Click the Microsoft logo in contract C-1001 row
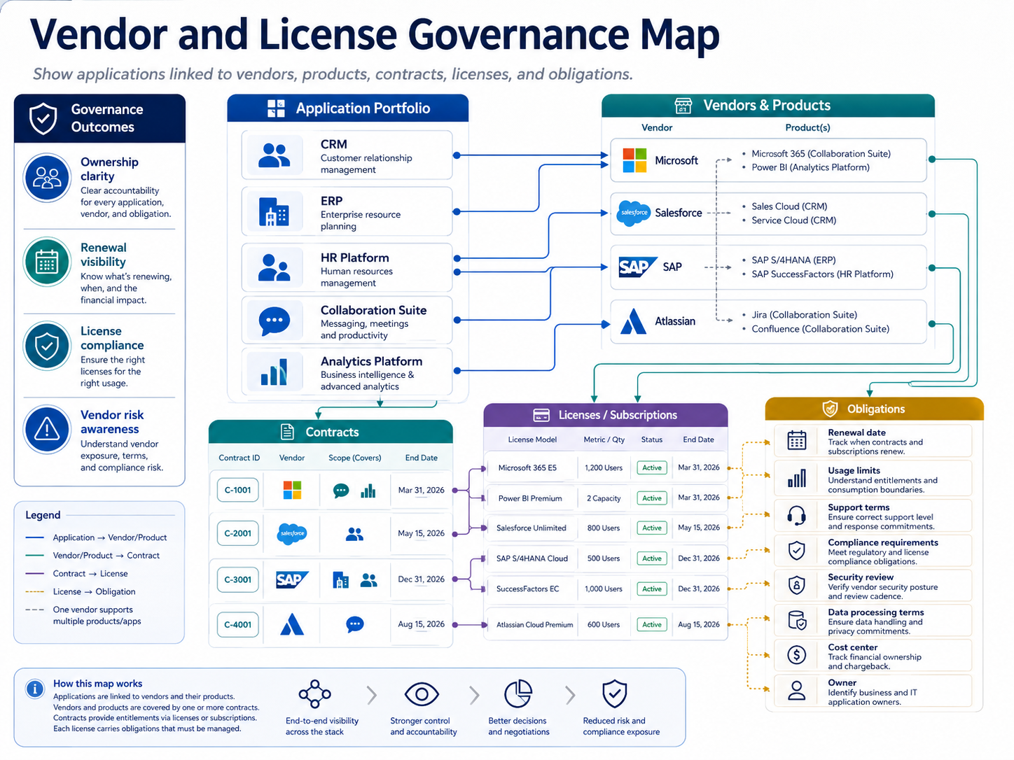The image size is (1014, 760). 292,490
